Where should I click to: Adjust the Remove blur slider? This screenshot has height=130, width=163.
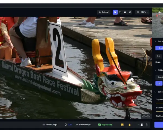tap(159, 111)
